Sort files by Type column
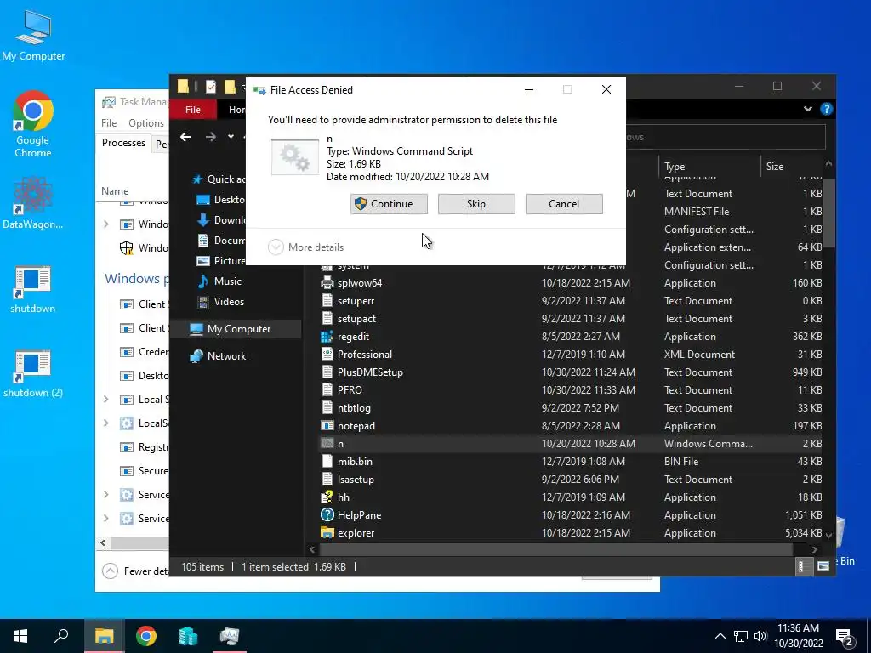Viewport: 871px width, 653px height. tap(709, 166)
